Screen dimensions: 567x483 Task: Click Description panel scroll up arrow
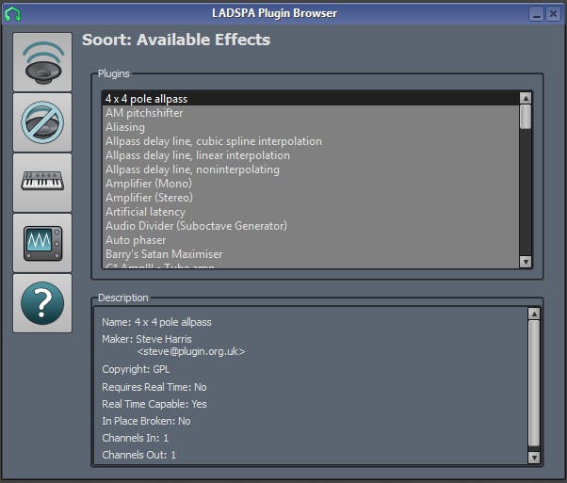click(534, 314)
